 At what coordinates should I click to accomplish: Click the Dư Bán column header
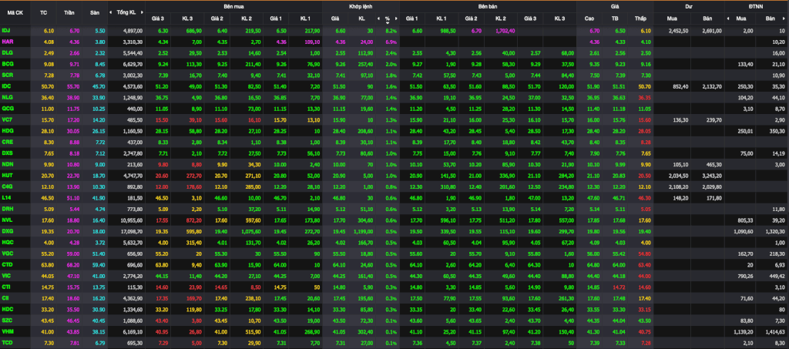707,18
